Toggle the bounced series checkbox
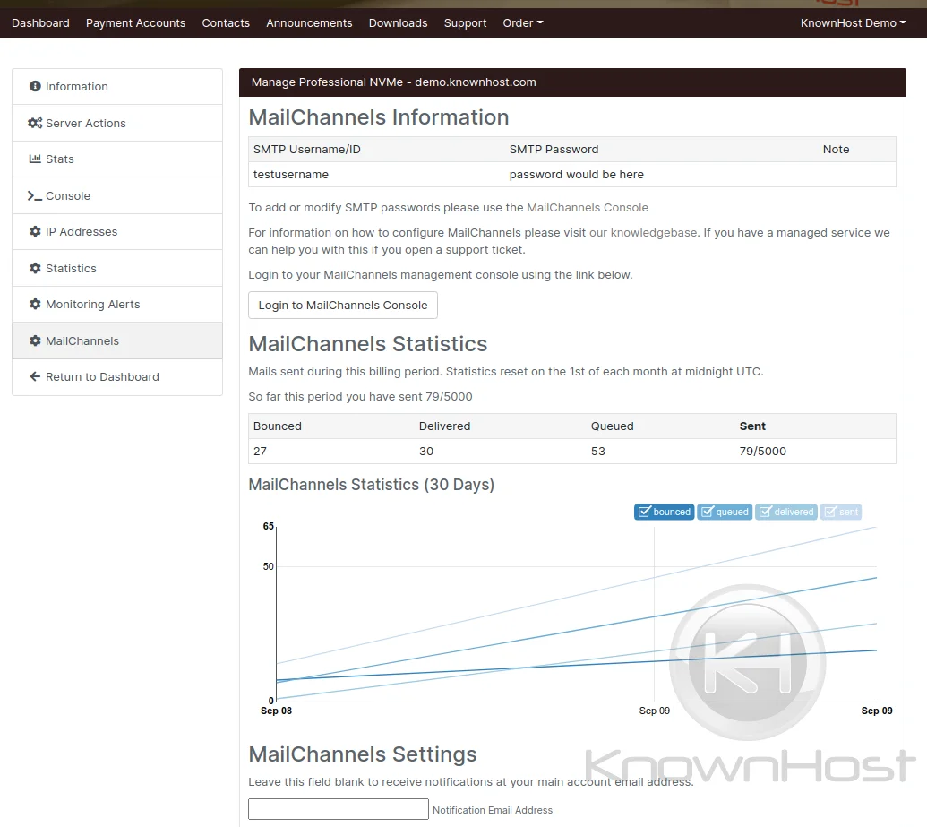The width and height of the screenshot is (927, 827). [643, 513]
